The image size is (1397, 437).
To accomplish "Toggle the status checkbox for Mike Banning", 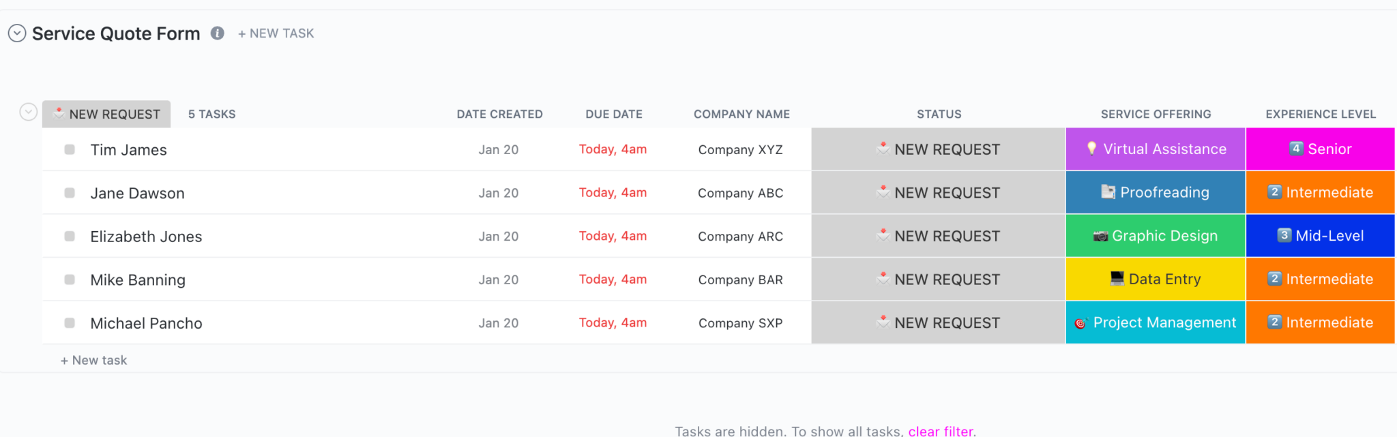I will click(70, 280).
